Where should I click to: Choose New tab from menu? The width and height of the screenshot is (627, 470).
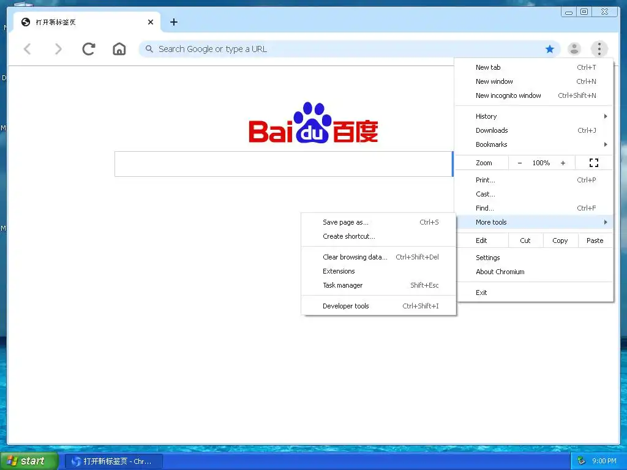pos(534,67)
